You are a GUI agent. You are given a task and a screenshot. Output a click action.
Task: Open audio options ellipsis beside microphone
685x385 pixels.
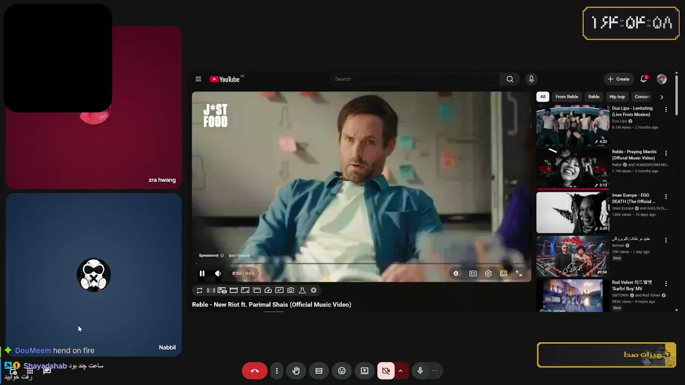coord(435,371)
